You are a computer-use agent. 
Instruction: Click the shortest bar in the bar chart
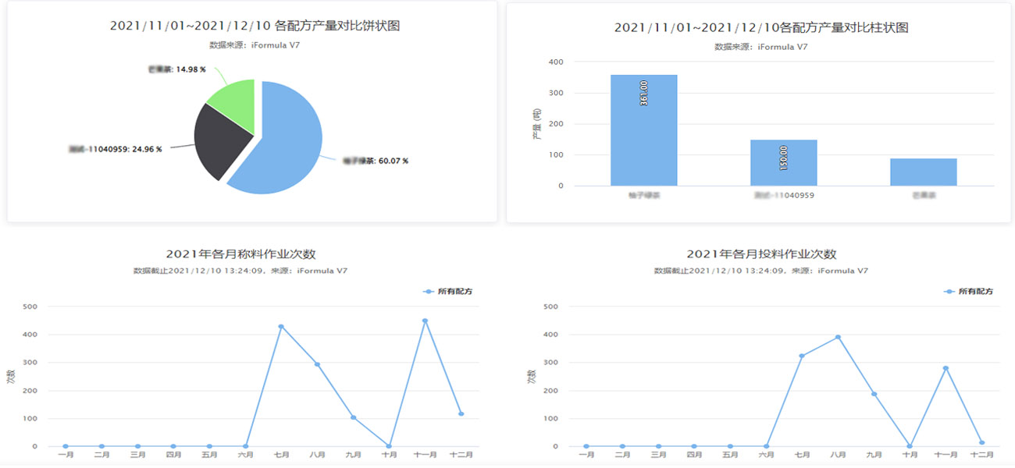coord(923,172)
